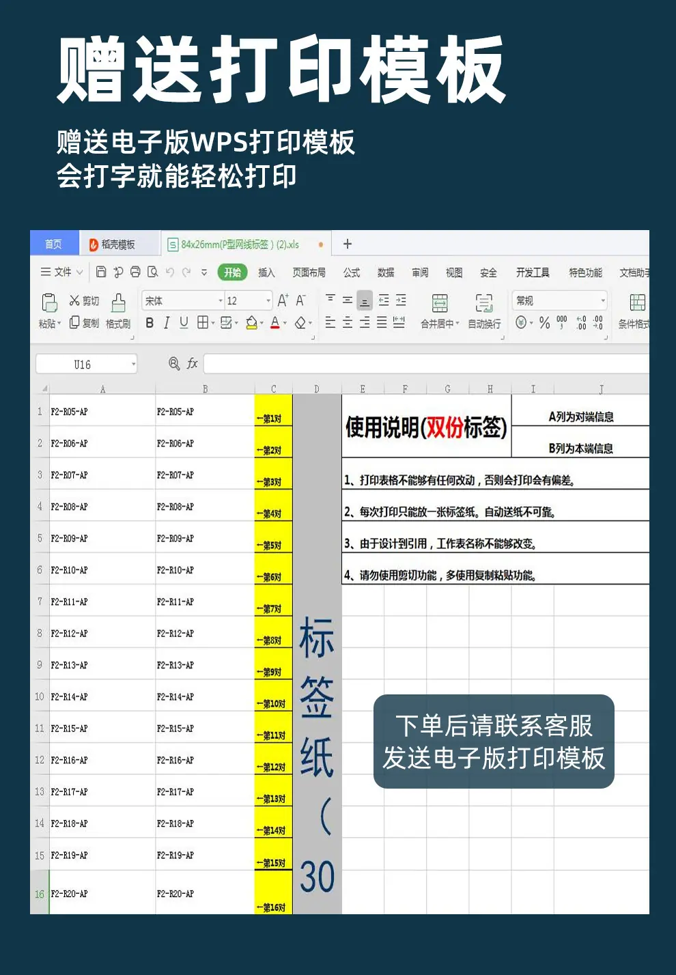Open the font color red A picker
Screen dimensions: 676x975
tap(274, 322)
